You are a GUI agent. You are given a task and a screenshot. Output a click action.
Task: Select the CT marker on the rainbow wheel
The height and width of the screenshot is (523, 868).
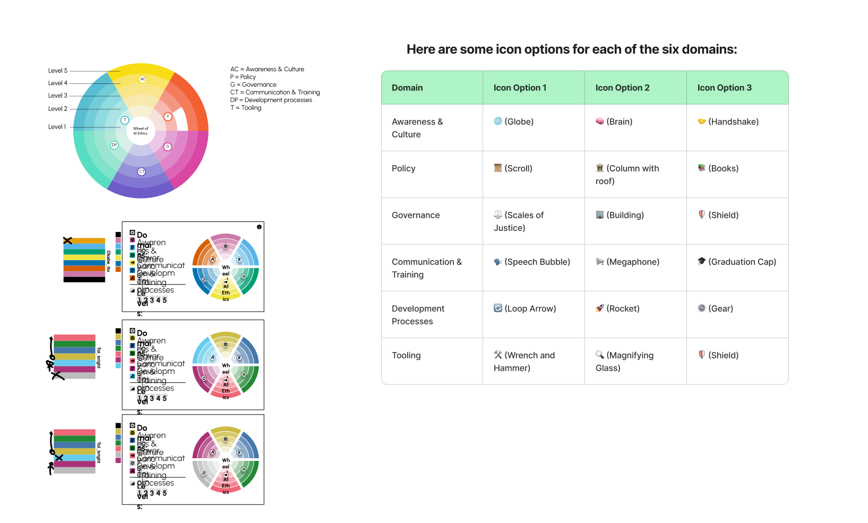tap(142, 172)
